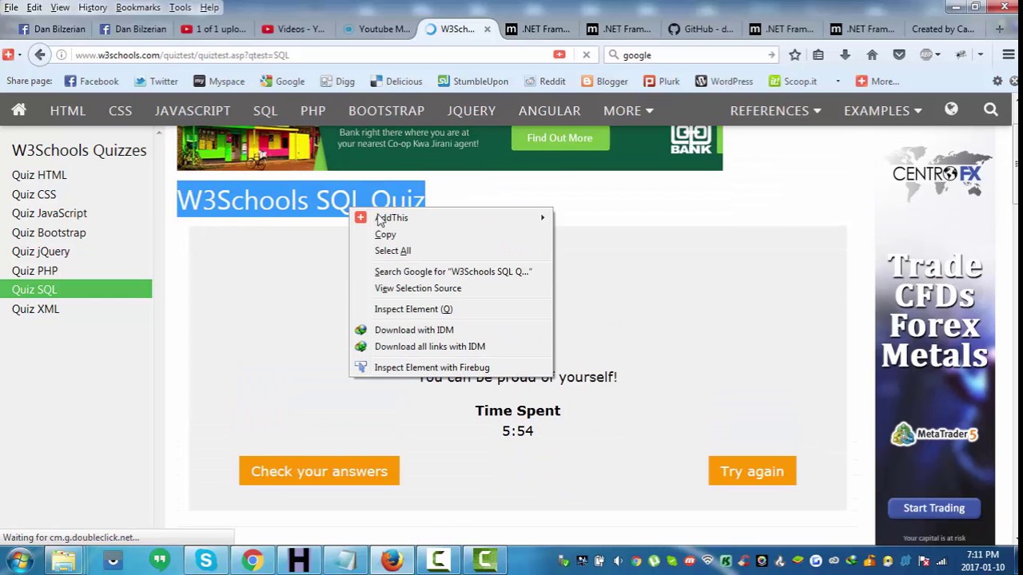Open dropdown arrow beside the bug icon
This screenshot has height=575, width=1023.
click(981, 55)
